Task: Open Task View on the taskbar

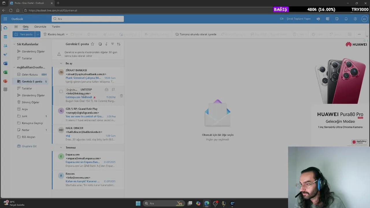Action: 190,203
